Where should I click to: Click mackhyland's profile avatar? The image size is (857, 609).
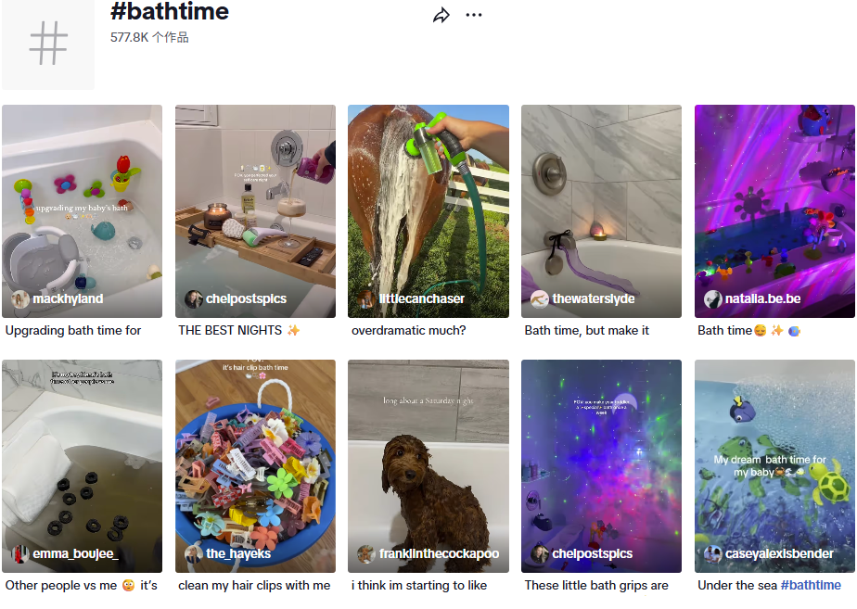tap(20, 299)
